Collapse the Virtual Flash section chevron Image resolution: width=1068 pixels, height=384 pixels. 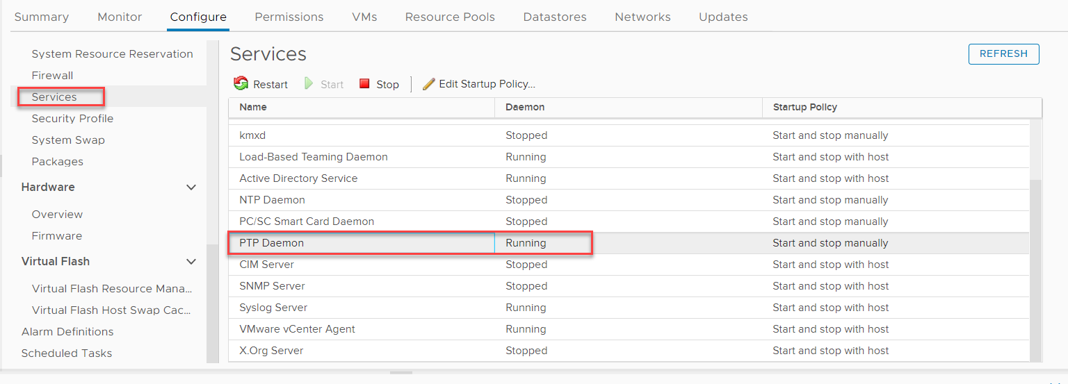coord(191,262)
